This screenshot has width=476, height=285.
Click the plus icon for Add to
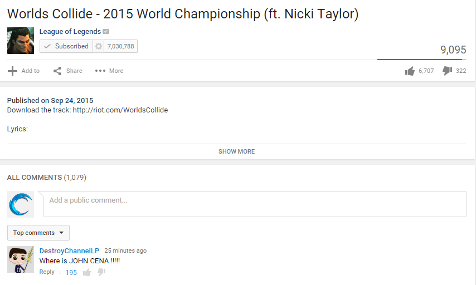pyautogui.click(x=12, y=71)
